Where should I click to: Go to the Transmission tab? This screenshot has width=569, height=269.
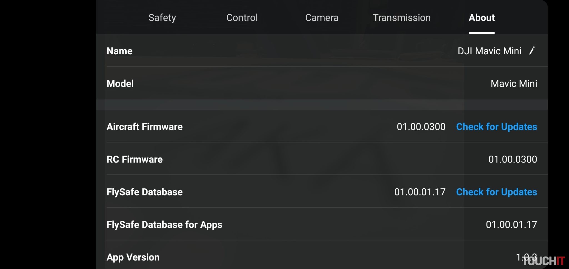(x=401, y=18)
